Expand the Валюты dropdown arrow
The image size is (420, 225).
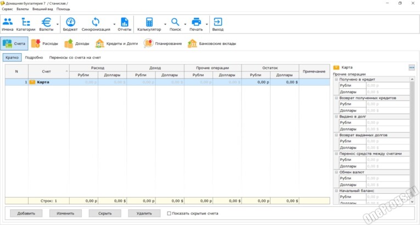[x=57, y=24]
